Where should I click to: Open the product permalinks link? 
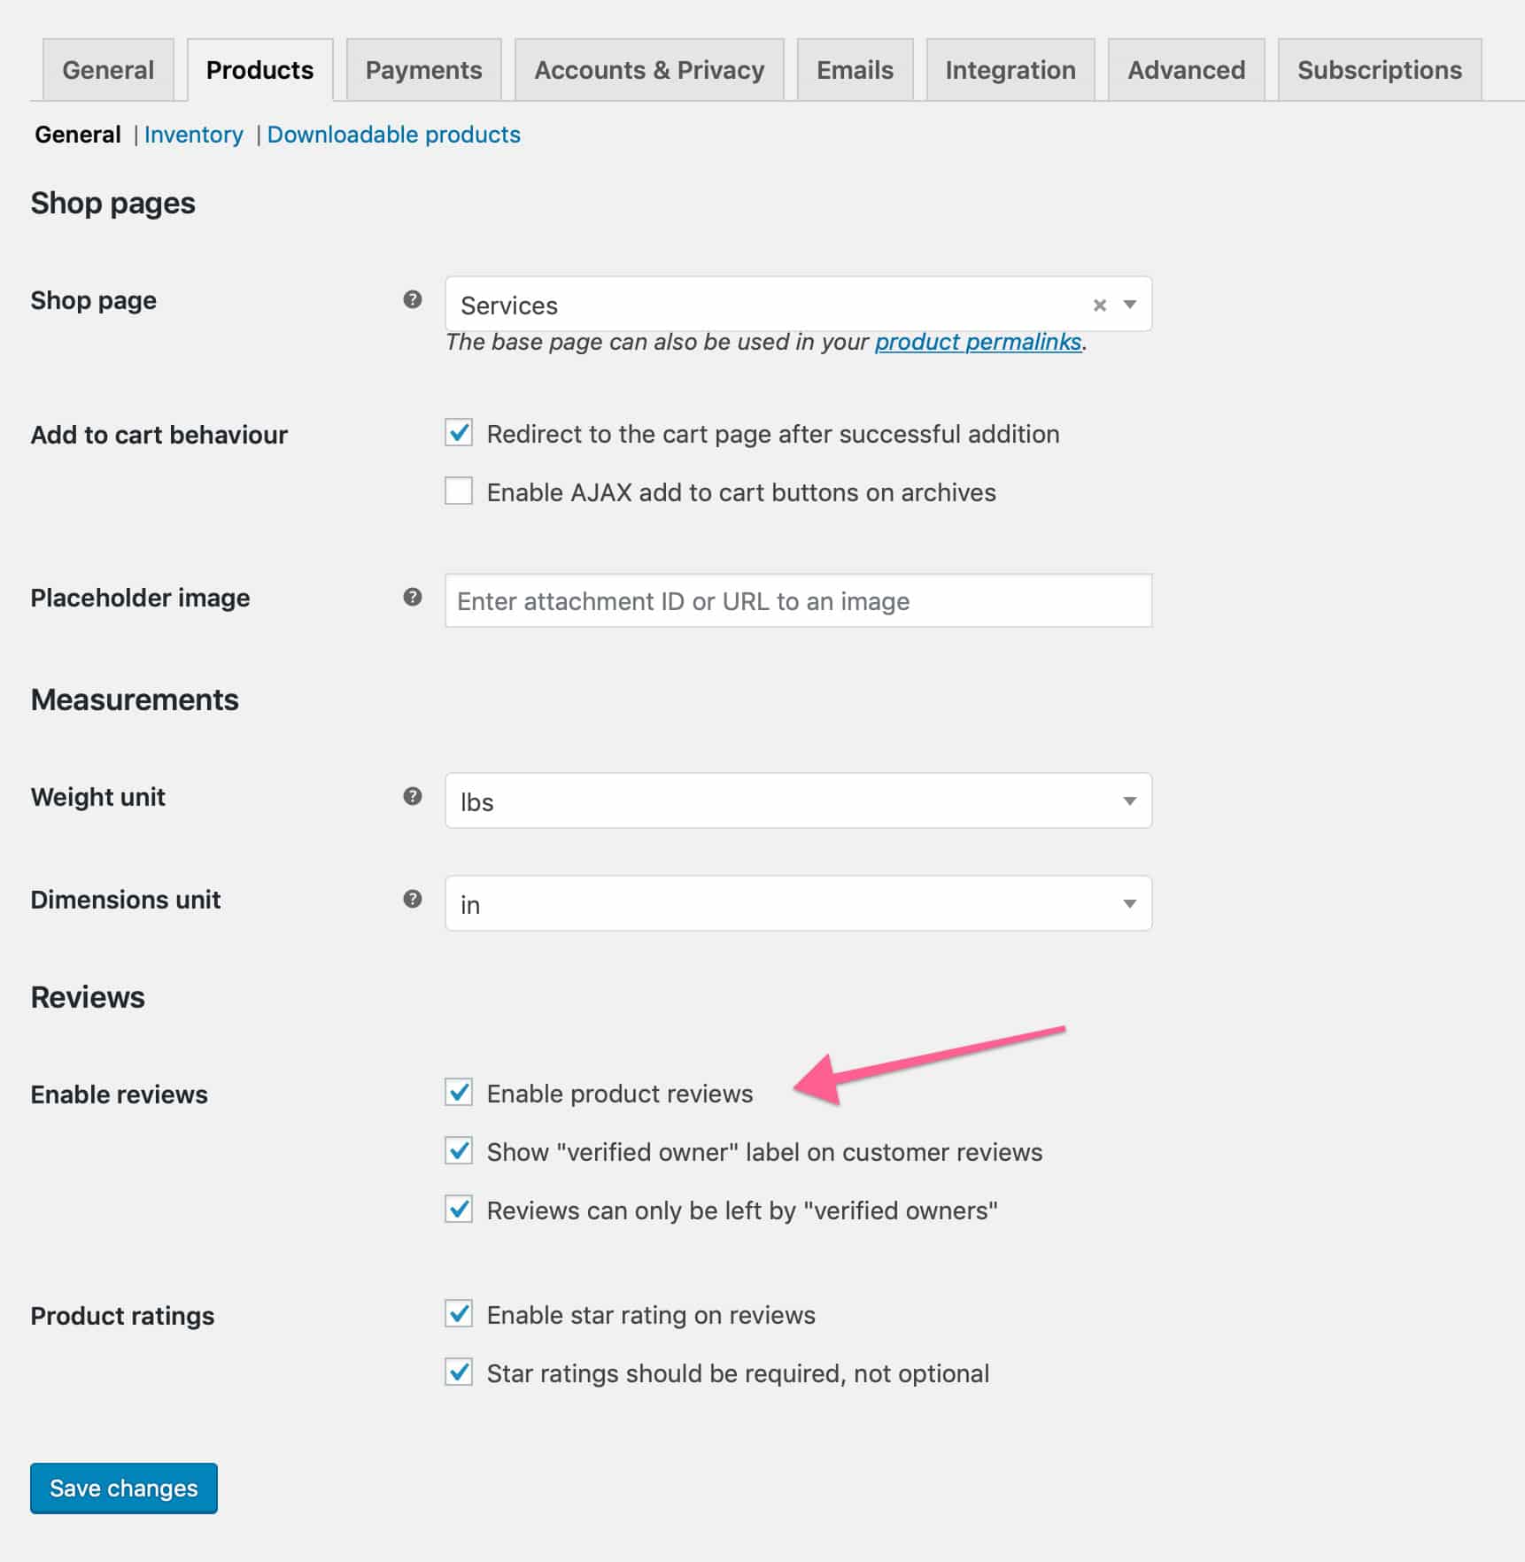coord(978,343)
